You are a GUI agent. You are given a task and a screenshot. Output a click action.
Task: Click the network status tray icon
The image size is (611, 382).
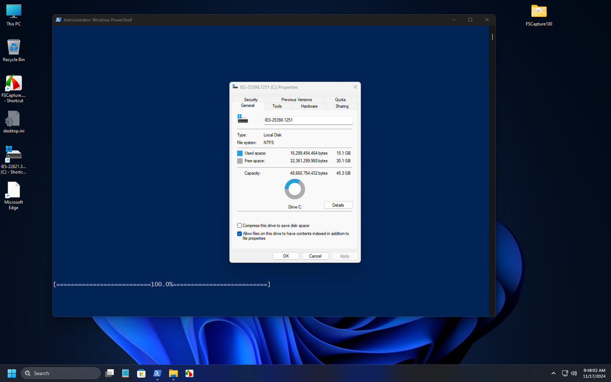pos(565,373)
